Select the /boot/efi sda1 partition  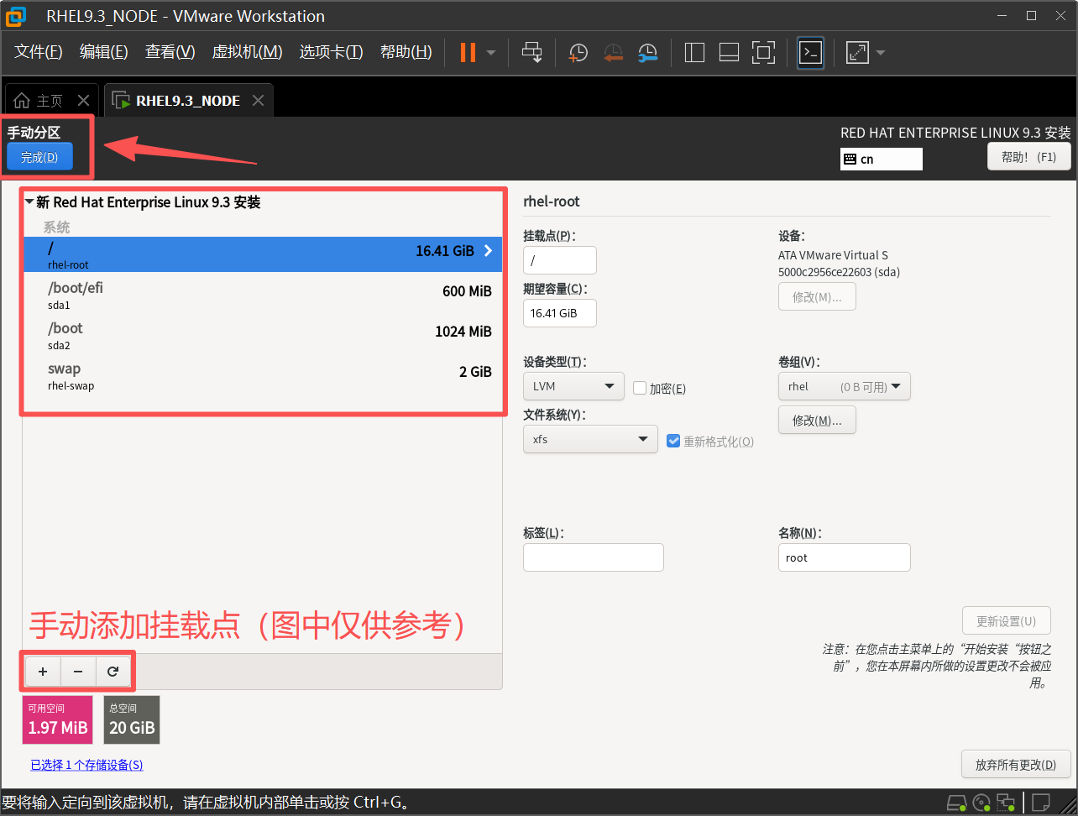(x=263, y=294)
